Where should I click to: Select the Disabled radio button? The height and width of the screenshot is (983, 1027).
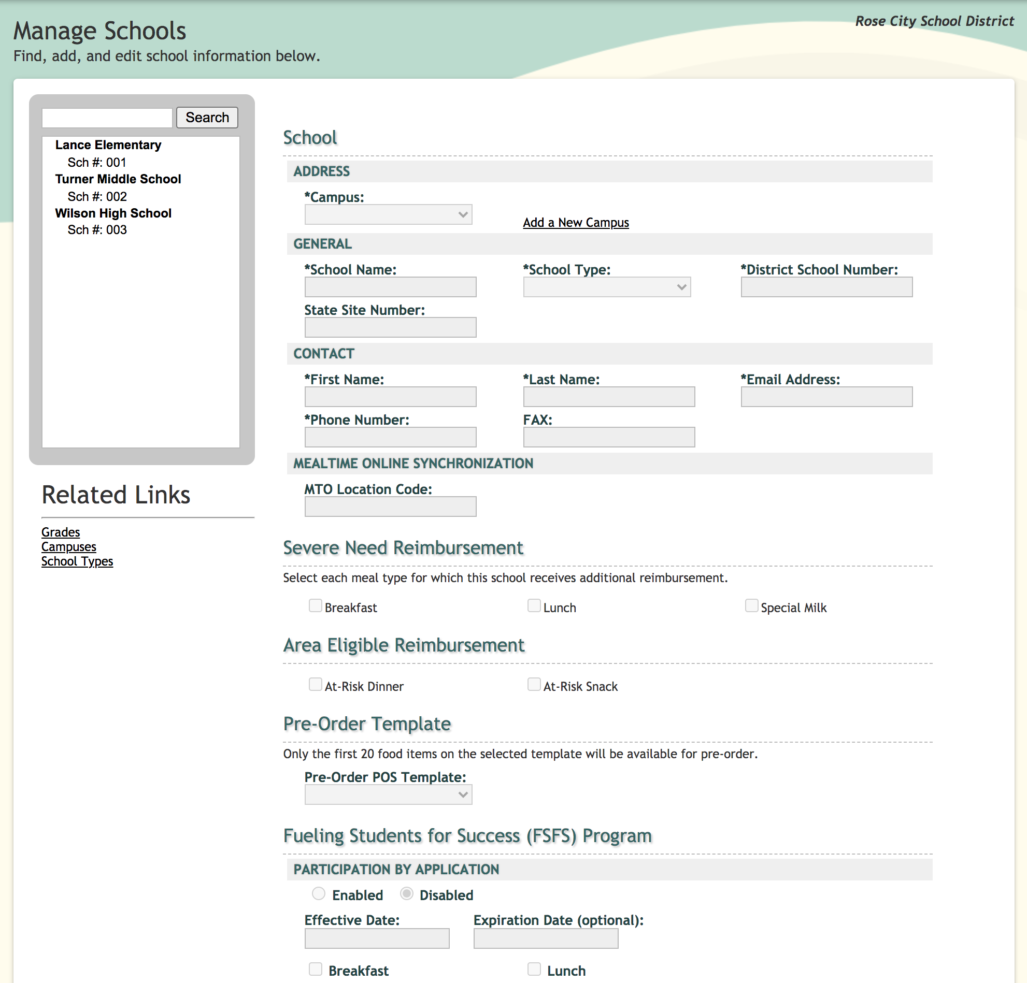[x=406, y=893]
